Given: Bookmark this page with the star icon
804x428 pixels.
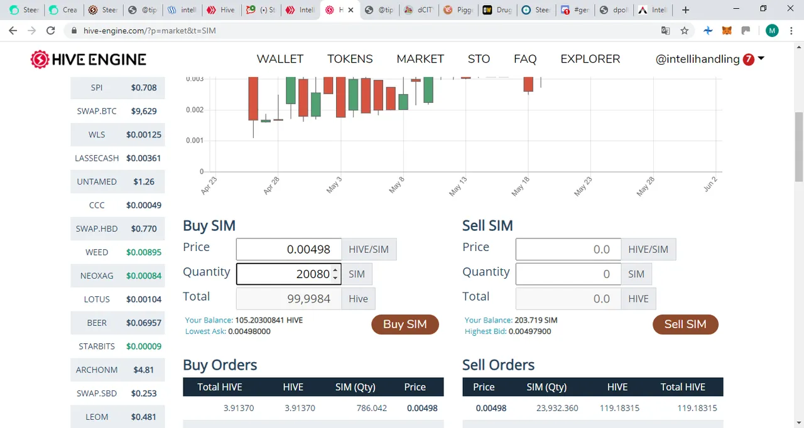Looking at the screenshot, I should click(x=685, y=30).
